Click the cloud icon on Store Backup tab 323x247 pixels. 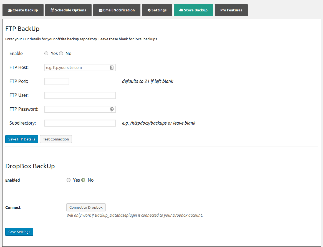tap(181, 10)
